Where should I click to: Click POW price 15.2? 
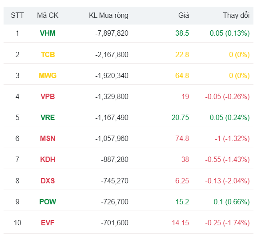182,202
